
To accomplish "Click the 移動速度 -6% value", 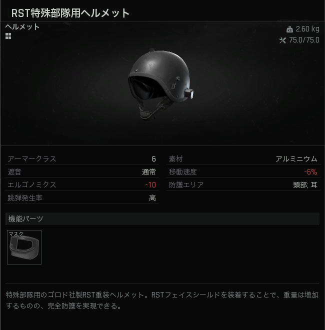I will (310, 172).
